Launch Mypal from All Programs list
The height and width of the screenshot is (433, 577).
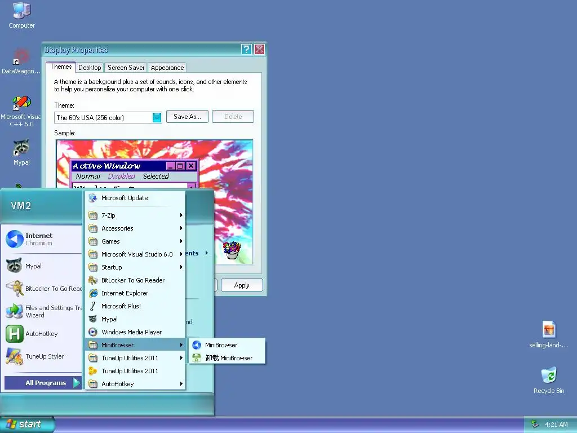(x=135, y=319)
